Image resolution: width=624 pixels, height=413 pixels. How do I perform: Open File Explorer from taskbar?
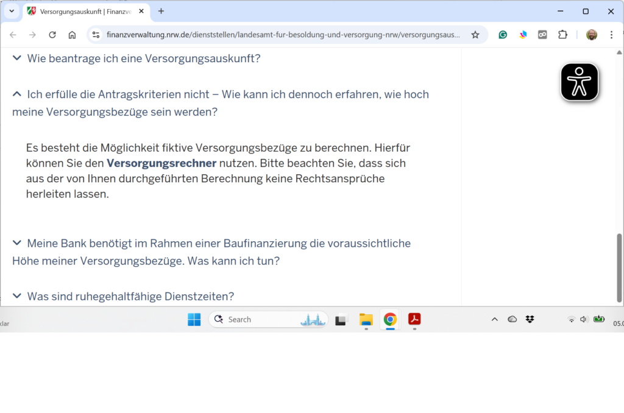366,319
